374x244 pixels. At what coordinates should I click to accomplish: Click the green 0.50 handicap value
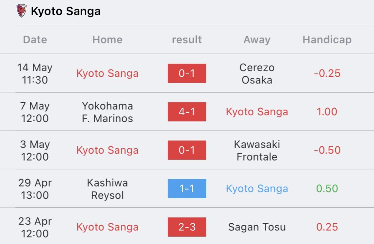tap(327, 188)
